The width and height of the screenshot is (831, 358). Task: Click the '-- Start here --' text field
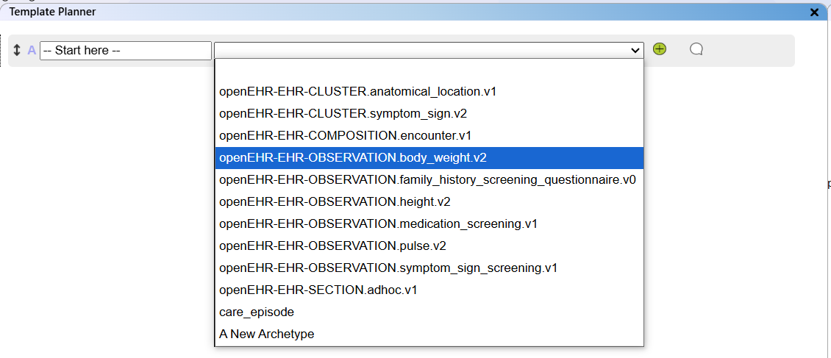125,51
